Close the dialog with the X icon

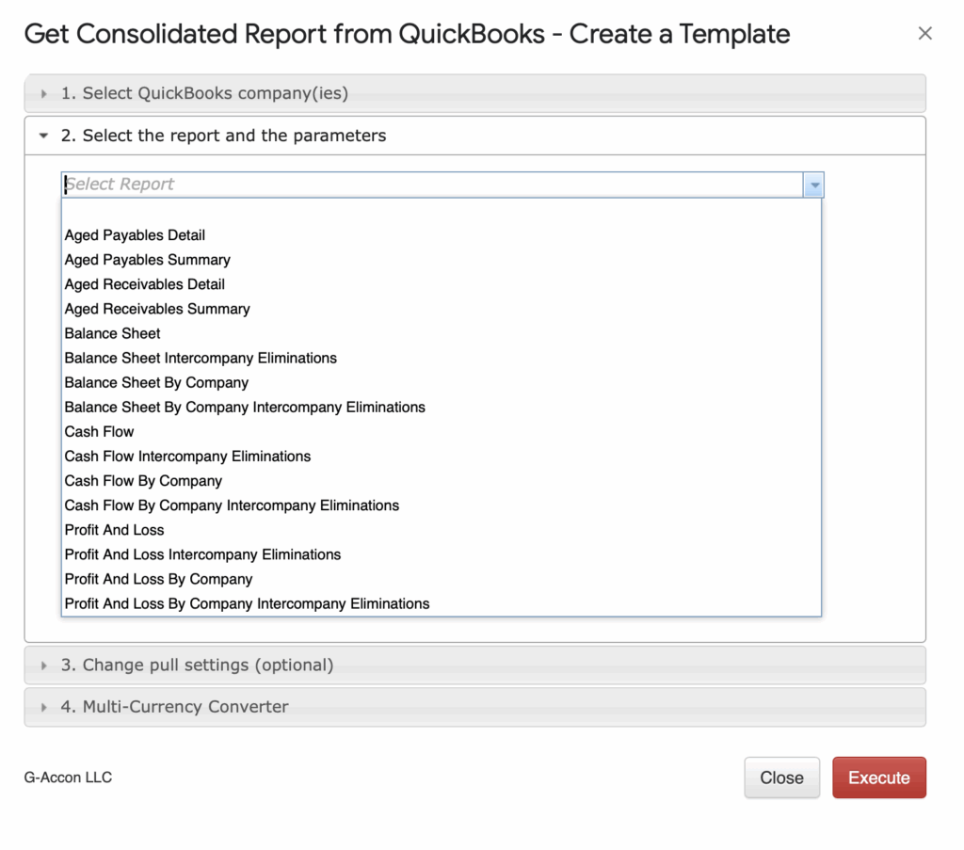click(924, 34)
